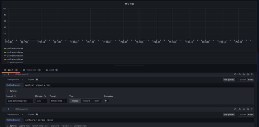Delete query A with the trash icon
The width and height of the screenshot is (259, 127).
tap(248, 74)
